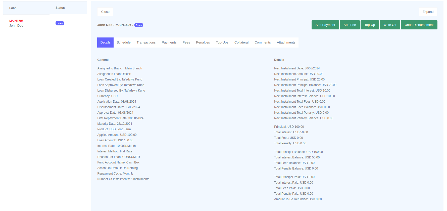
Task: Select the Details tab
Action: tap(105, 43)
